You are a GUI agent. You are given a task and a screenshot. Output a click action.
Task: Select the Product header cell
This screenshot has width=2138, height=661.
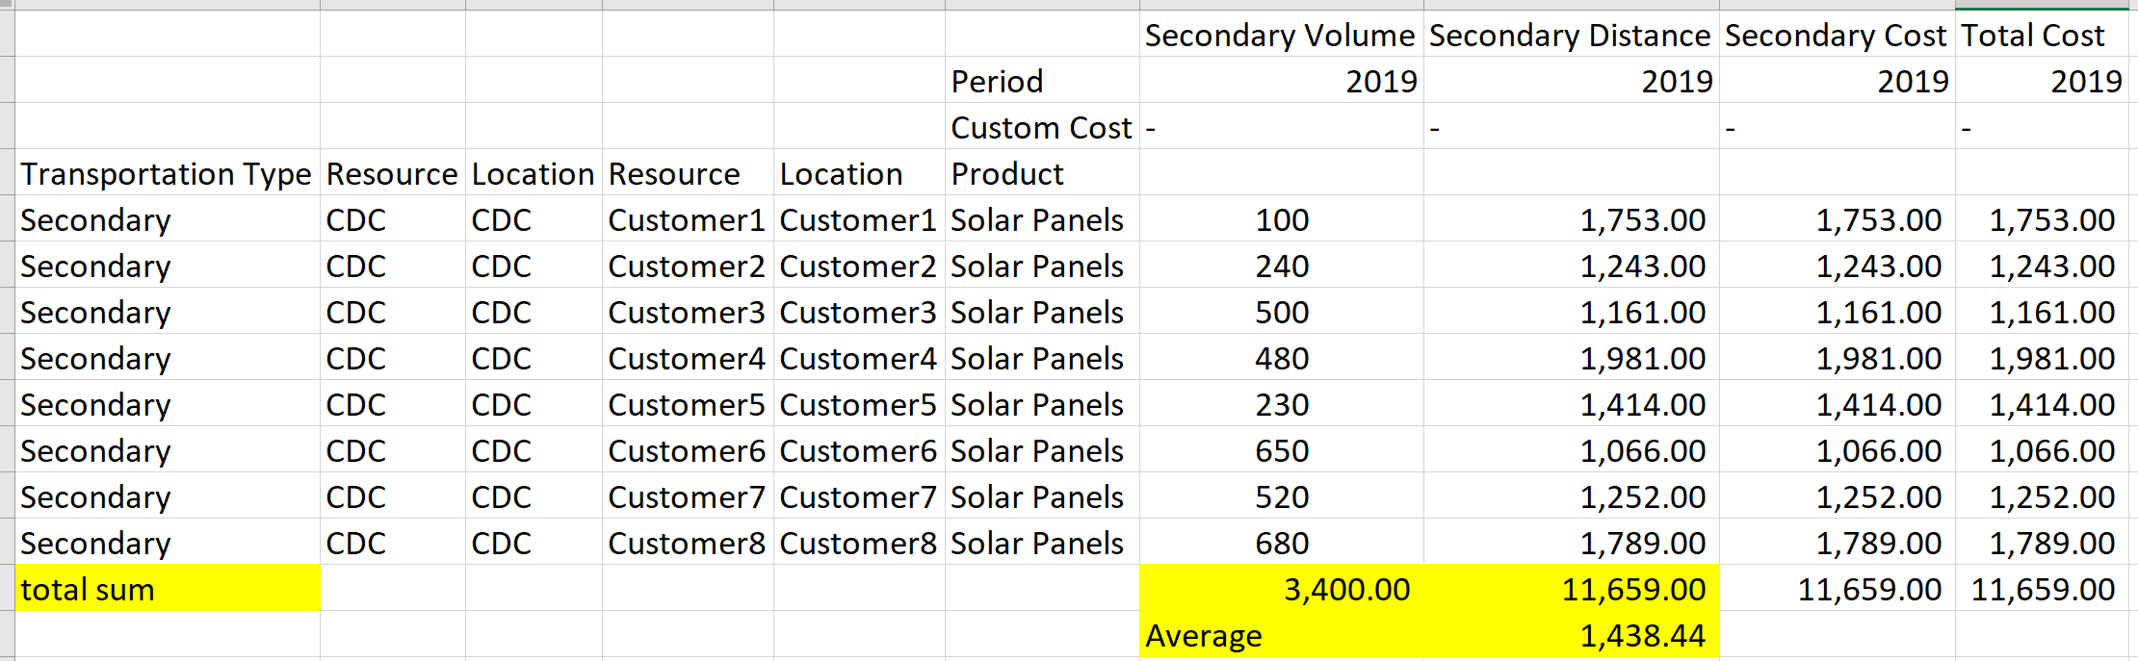1040,174
